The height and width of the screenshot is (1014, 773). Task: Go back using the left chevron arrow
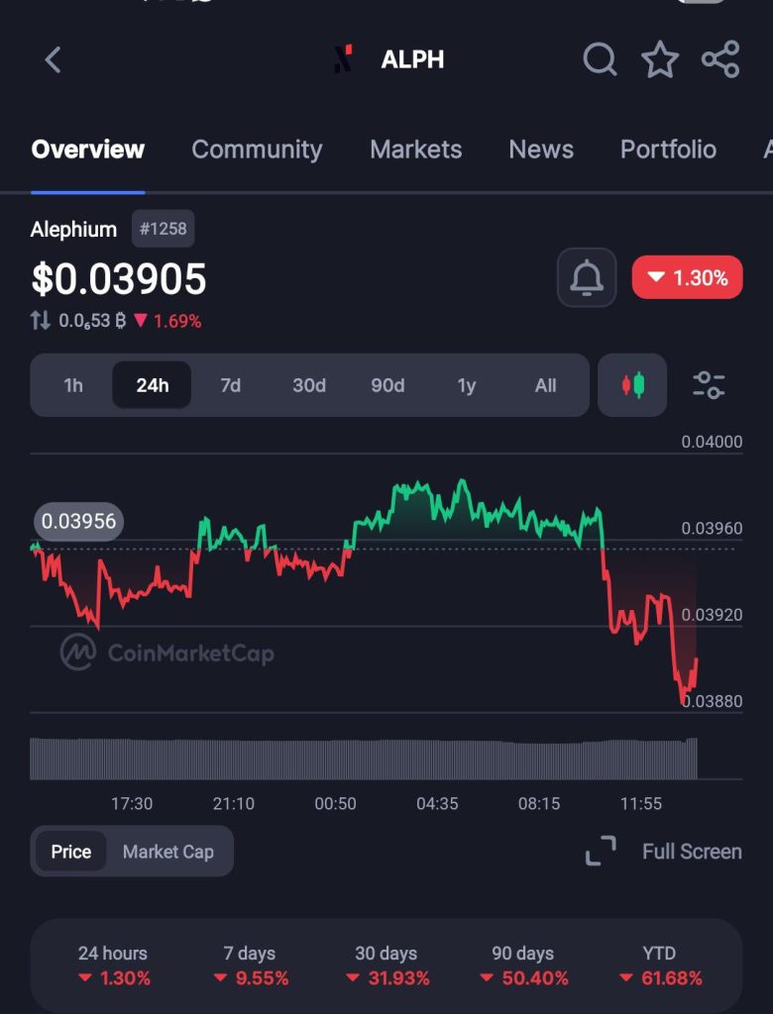pos(54,60)
